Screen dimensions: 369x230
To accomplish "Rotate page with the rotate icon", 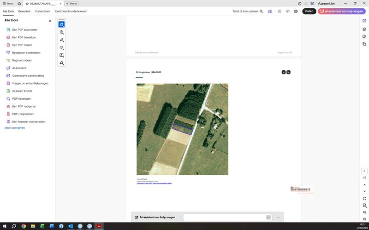I will [x=364, y=199].
